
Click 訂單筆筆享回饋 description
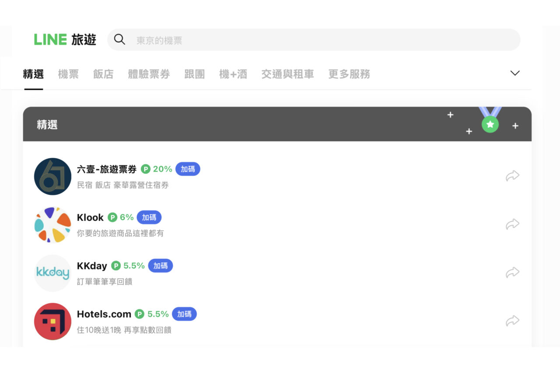(105, 282)
